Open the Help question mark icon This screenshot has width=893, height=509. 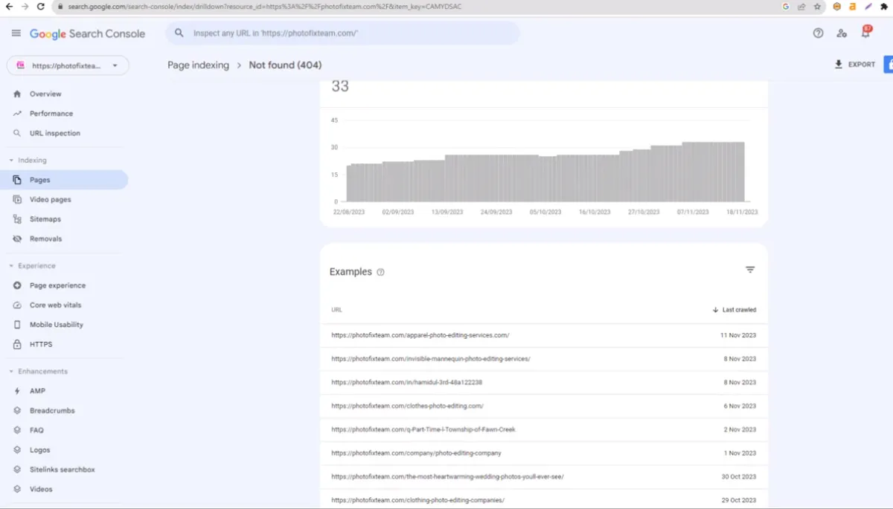point(819,33)
